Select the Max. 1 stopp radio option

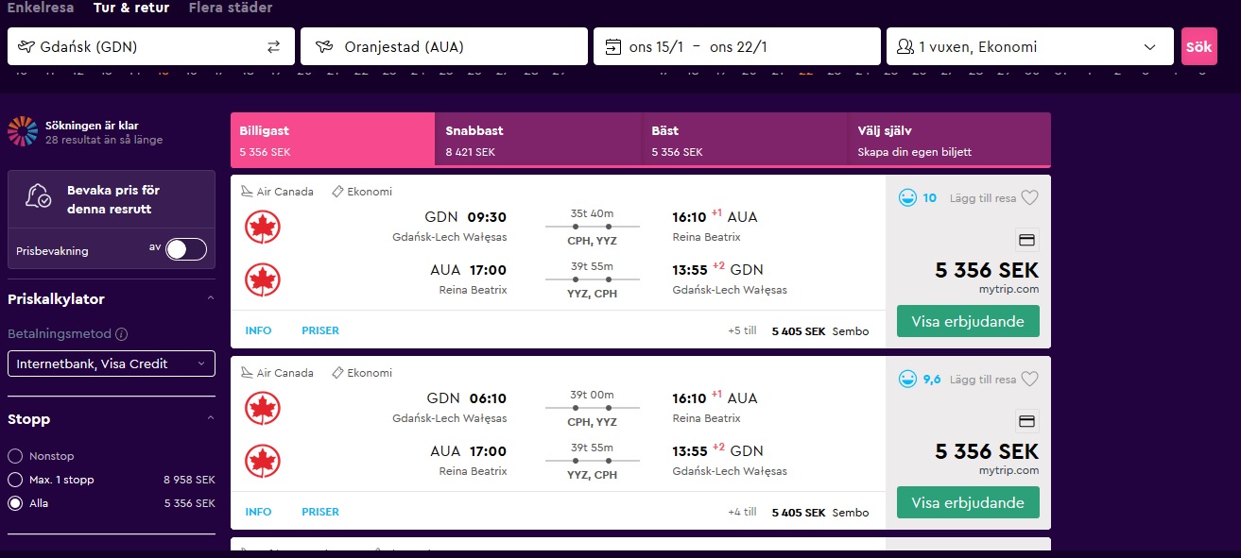(15, 480)
